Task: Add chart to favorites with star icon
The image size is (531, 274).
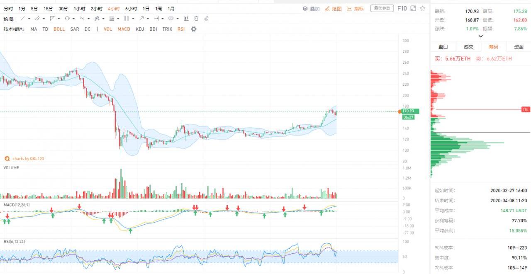Action: pos(422,8)
